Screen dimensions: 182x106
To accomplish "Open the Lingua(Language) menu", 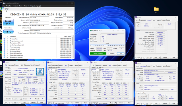I will [36, 6].
